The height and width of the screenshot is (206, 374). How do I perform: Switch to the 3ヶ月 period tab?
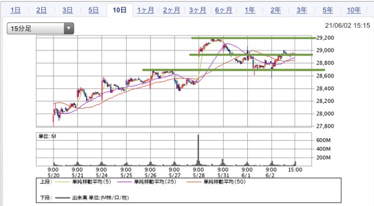[197, 10]
